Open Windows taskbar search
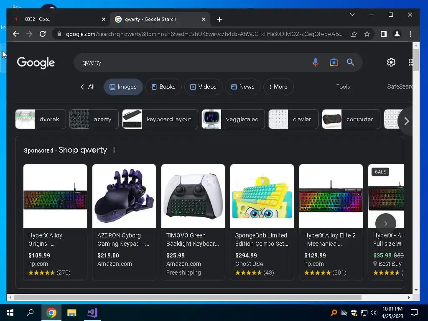The height and width of the screenshot is (321, 428). (x=30, y=313)
